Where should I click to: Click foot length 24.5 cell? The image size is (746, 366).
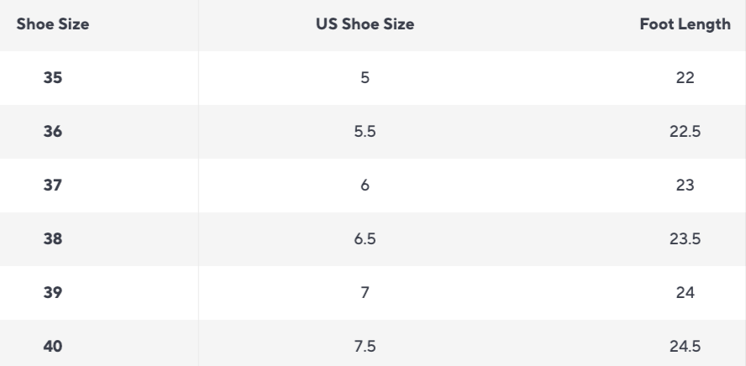tap(686, 346)
